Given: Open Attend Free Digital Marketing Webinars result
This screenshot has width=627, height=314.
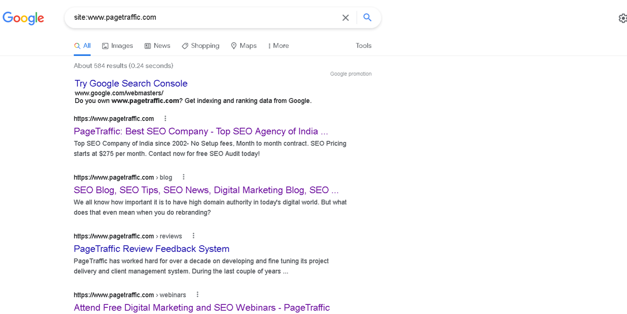Looking at the screenshot, I should coord(202,307).
